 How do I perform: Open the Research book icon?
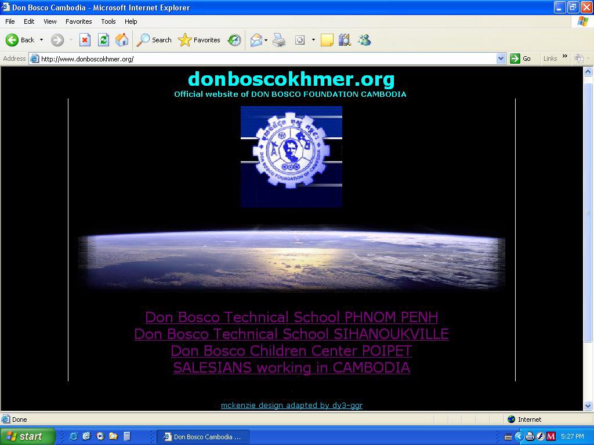(x=345, y=40)
